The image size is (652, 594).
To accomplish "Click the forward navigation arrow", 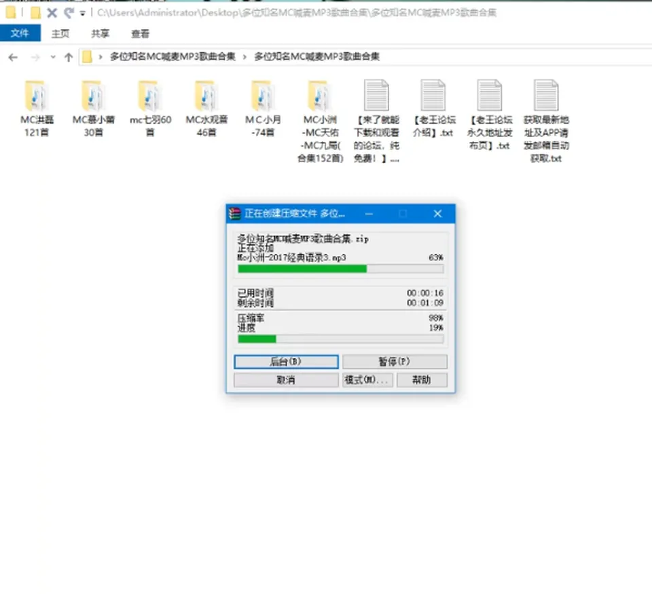I will tap(35, 57).
